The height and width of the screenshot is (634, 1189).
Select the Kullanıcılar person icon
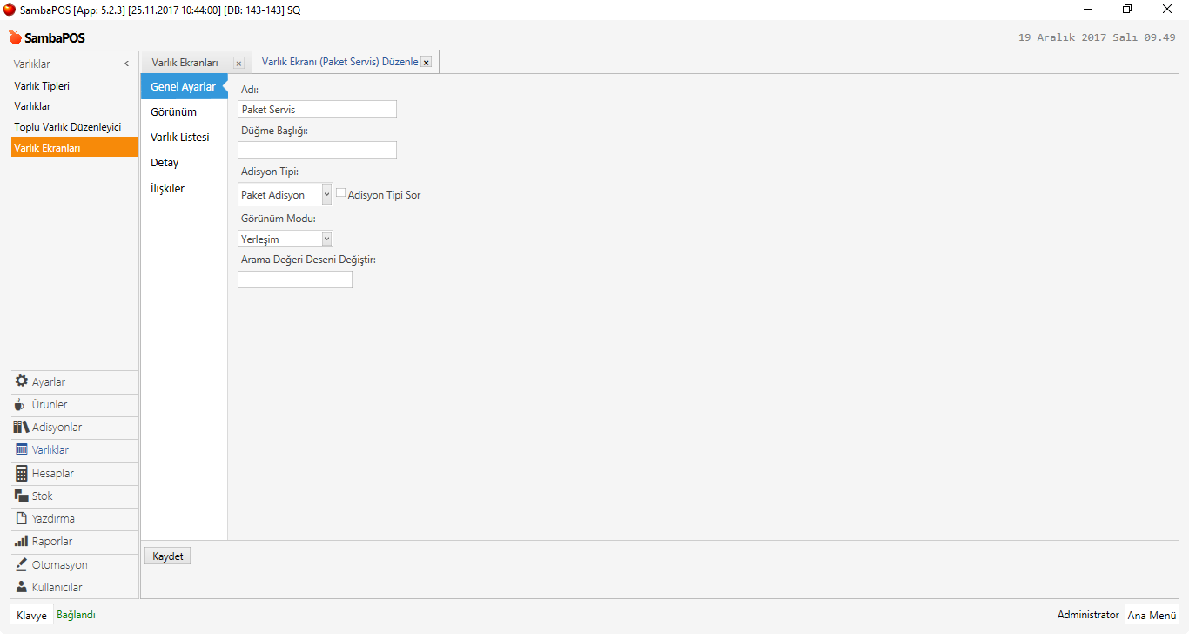22,587
